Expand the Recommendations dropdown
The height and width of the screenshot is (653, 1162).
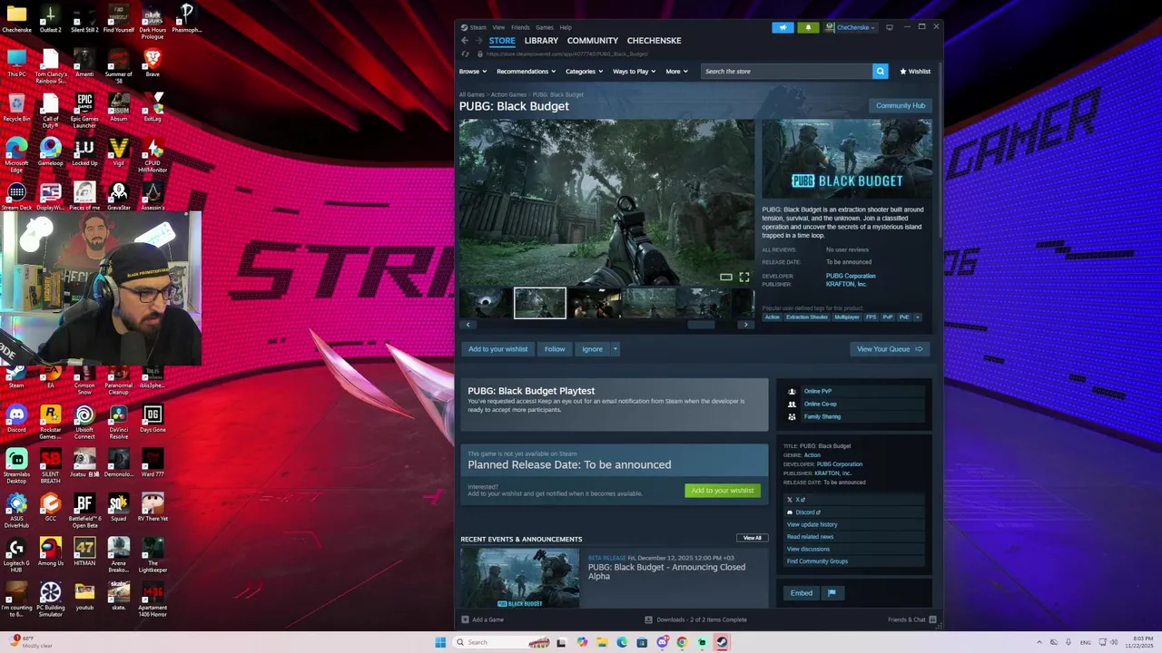[526, 71]
